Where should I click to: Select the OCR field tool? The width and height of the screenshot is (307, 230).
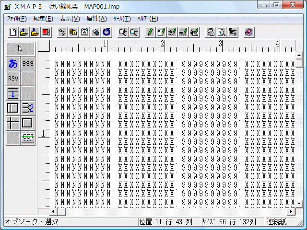28,138
